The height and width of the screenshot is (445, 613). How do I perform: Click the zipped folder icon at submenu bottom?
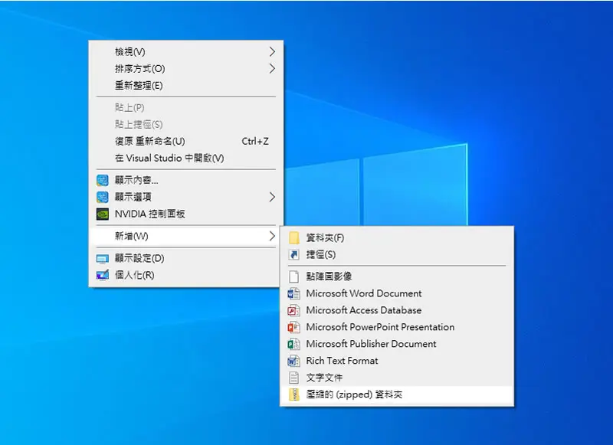pyautogui.click(x=294, y=394)
